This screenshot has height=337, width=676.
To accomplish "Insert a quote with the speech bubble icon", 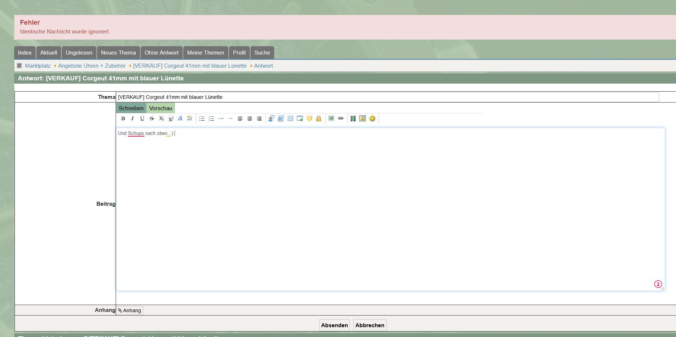I will 271,119.
